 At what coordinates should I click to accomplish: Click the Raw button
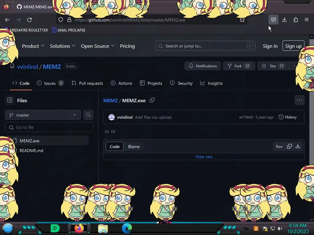[279, 147]
